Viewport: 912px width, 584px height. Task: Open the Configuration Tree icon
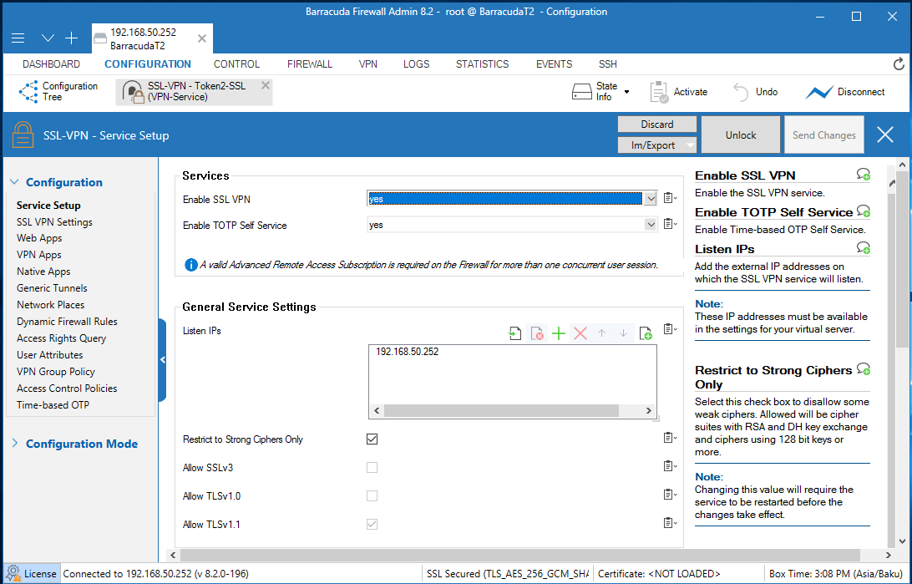(28, 92)
